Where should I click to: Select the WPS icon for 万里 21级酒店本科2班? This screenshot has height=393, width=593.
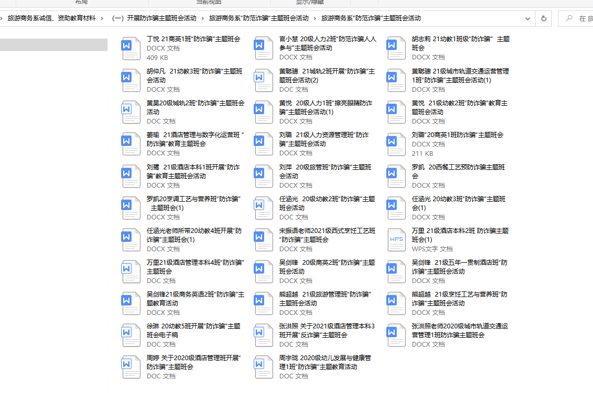[x=396, y=239]
